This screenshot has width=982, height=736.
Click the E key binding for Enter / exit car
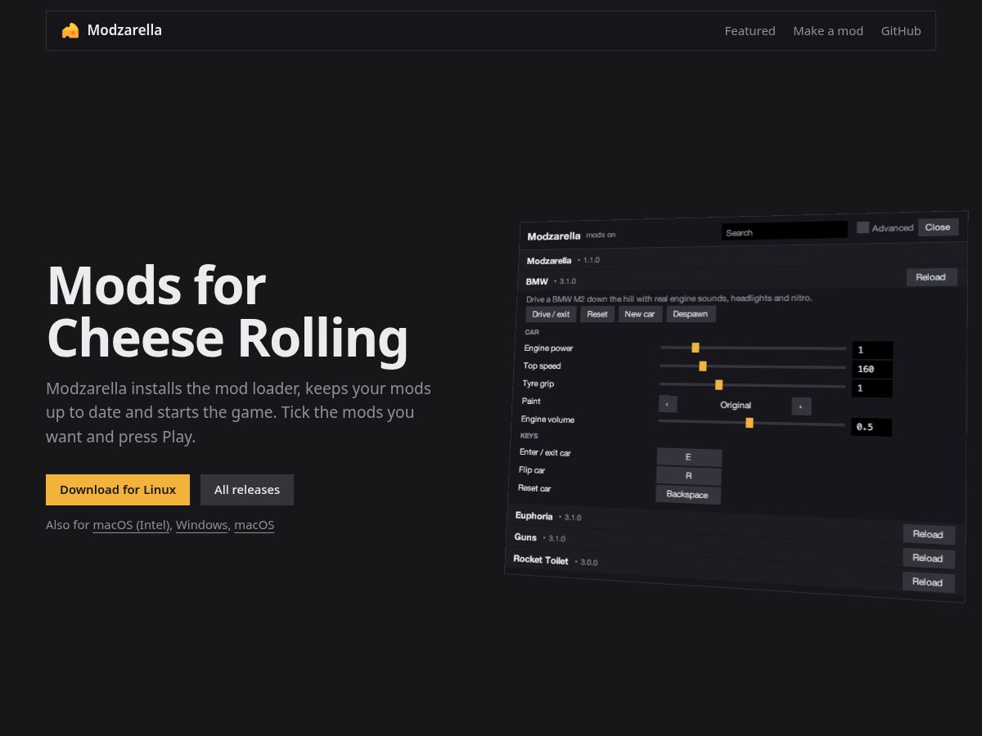[x=689, y=457]
